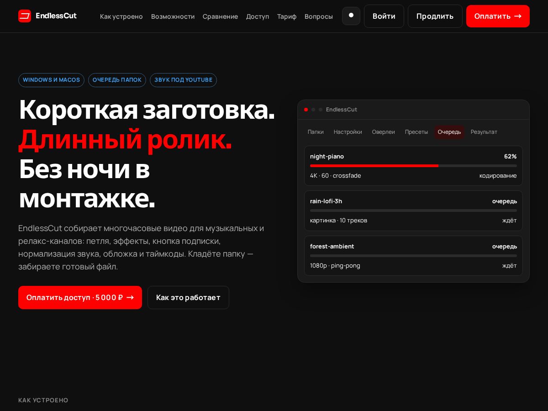Open the 'Сравнение' nav item
Viewport: 548px width, 411px height.
coord(220,16)
